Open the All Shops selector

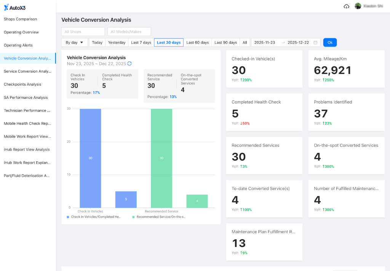pyautogui.click(x=83, y=32)
